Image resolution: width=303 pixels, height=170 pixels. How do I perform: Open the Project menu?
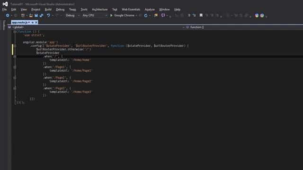pyautogui.click(x=36, y=9)
